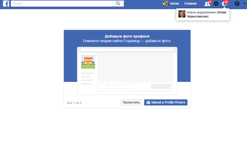Click Антон's profile avatar in top bar

click(x=166, y=4)
